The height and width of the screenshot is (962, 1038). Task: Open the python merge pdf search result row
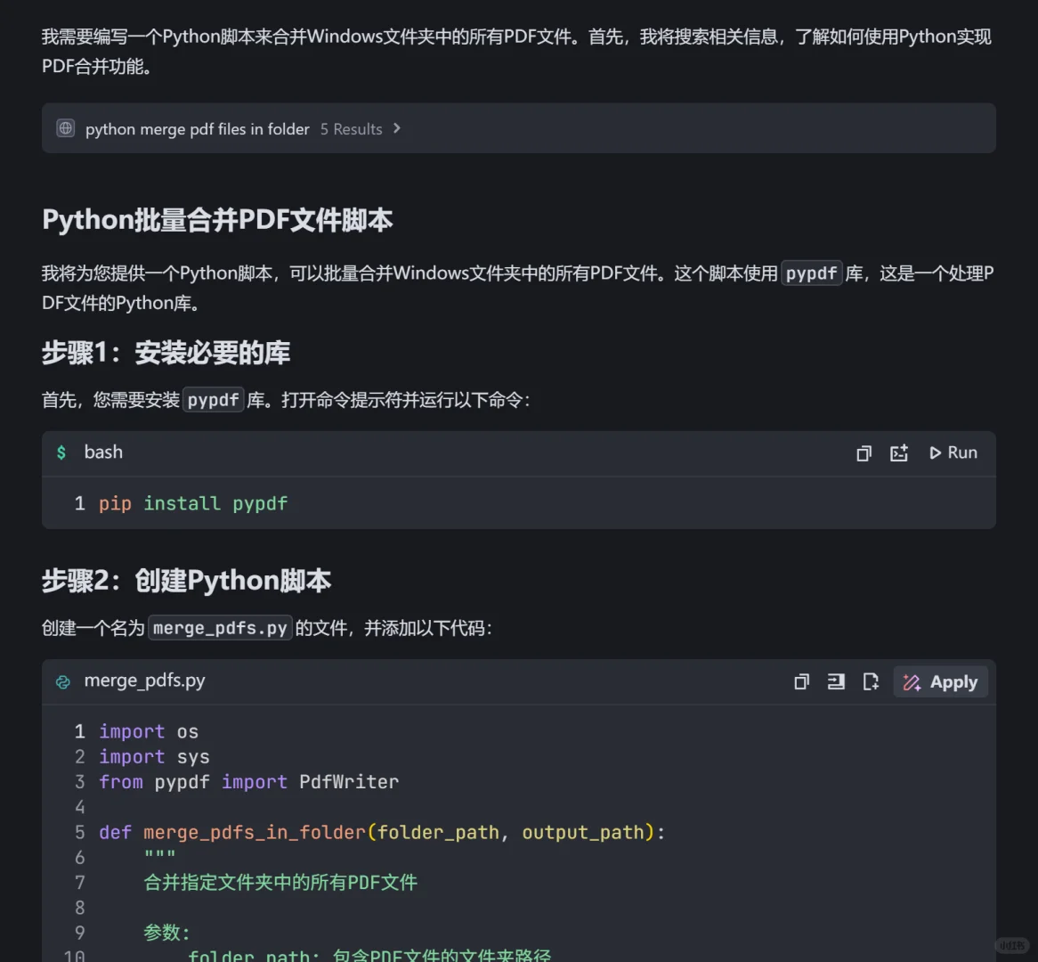[x=197, y=128]
